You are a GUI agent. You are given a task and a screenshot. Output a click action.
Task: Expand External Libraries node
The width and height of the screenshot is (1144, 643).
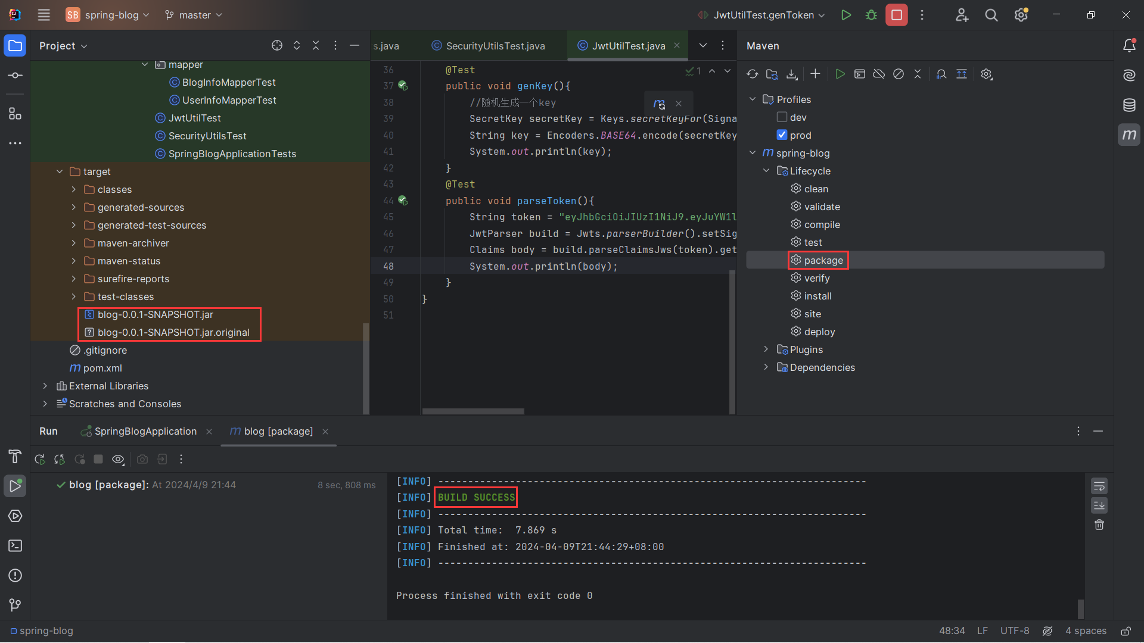pyautogui.click(x=45, y=386)
